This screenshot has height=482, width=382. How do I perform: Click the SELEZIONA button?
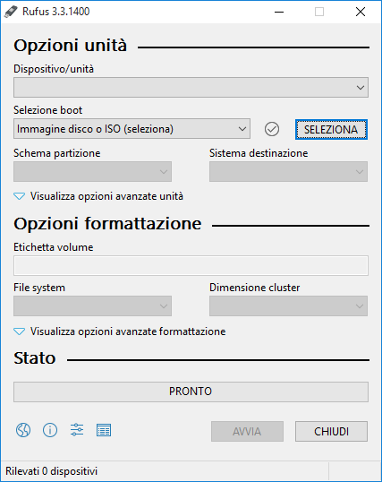pos(331,129)
